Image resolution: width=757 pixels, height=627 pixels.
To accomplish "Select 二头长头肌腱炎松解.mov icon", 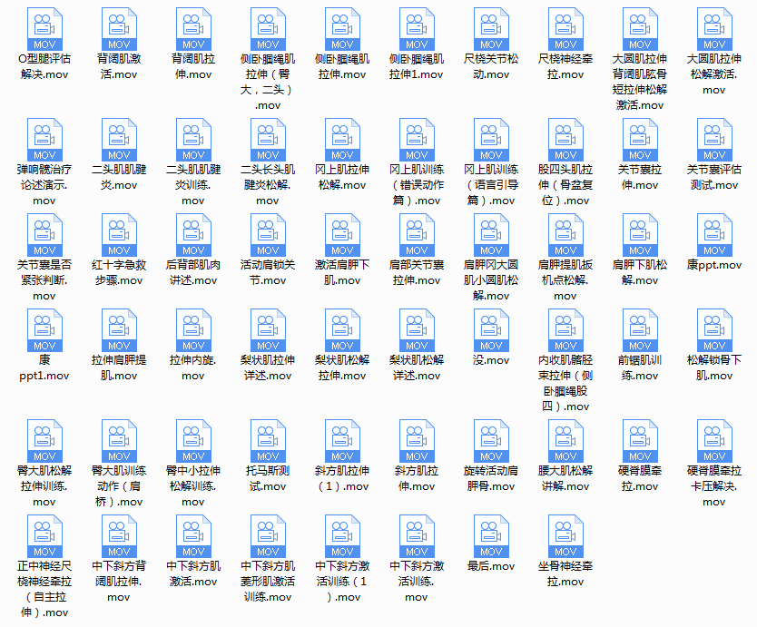I will click(x=268, y=140).
